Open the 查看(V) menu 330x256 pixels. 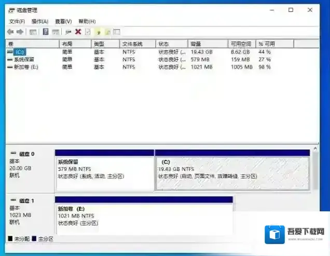point(63,21)
